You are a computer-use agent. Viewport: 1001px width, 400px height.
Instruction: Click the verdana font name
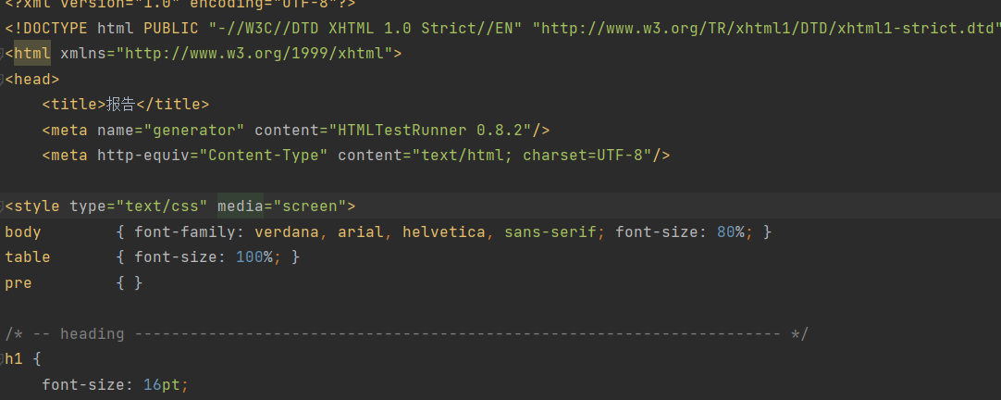tap(288, 232)
